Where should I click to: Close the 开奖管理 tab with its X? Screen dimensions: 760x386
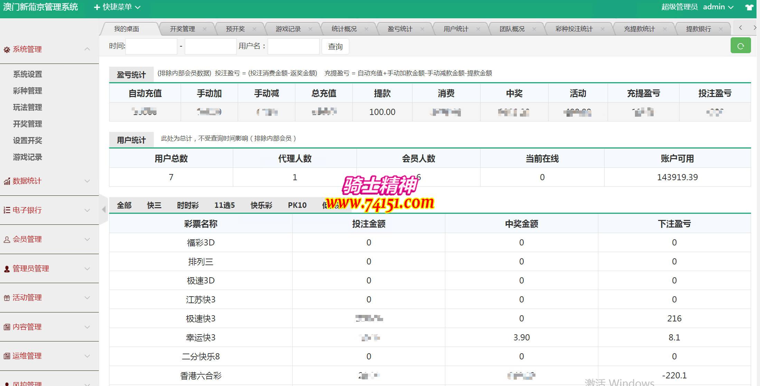pos(205,29)
